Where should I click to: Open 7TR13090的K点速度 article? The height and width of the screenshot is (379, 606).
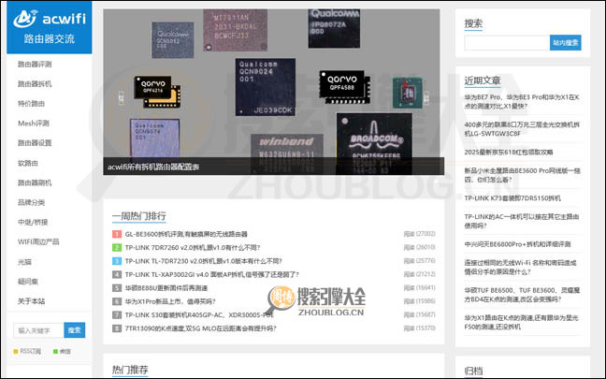(200, 328)
